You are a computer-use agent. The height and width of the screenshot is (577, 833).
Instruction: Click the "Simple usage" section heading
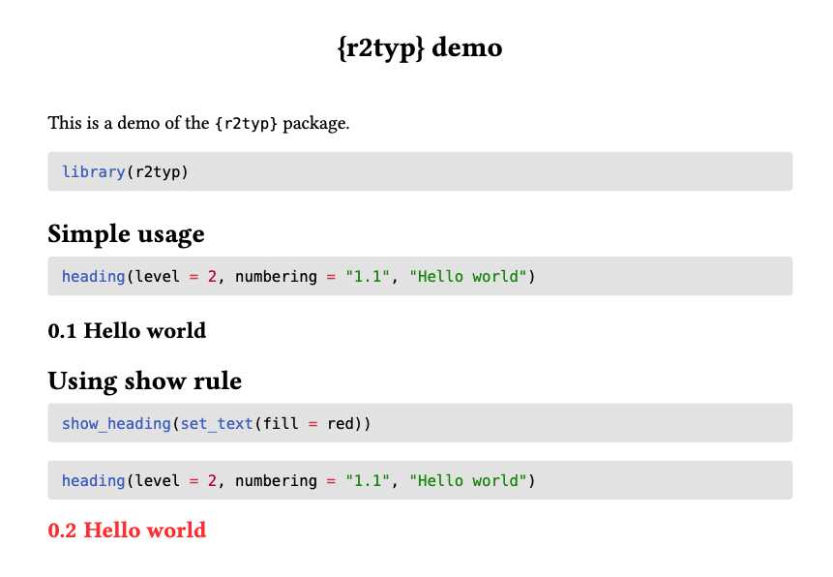pyautogui.click(x=126, y=234)
